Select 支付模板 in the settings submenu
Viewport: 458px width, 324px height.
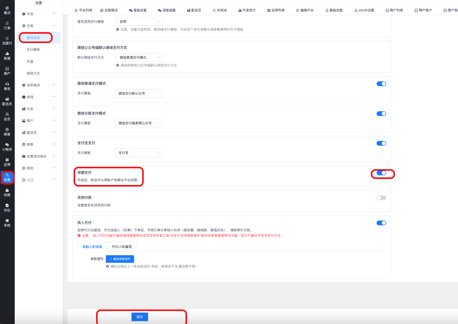click(x=33, y=50)
